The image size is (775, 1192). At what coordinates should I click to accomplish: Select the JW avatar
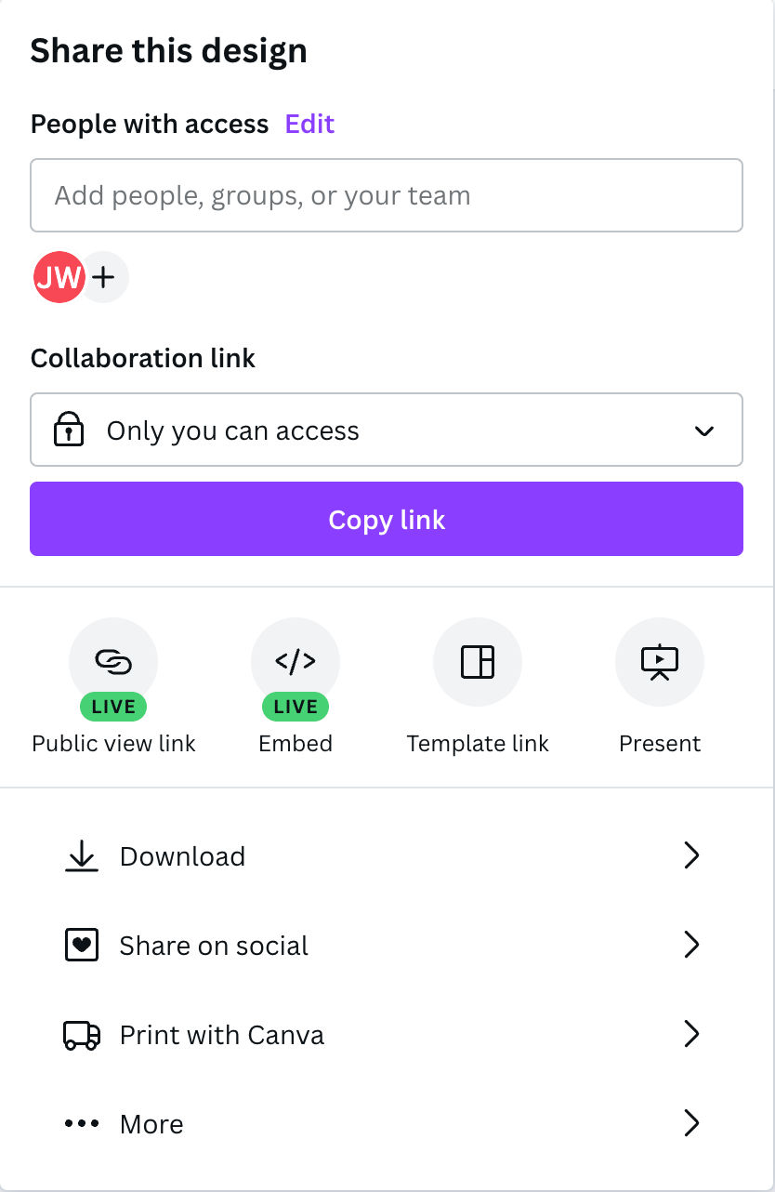click(59, 276)
